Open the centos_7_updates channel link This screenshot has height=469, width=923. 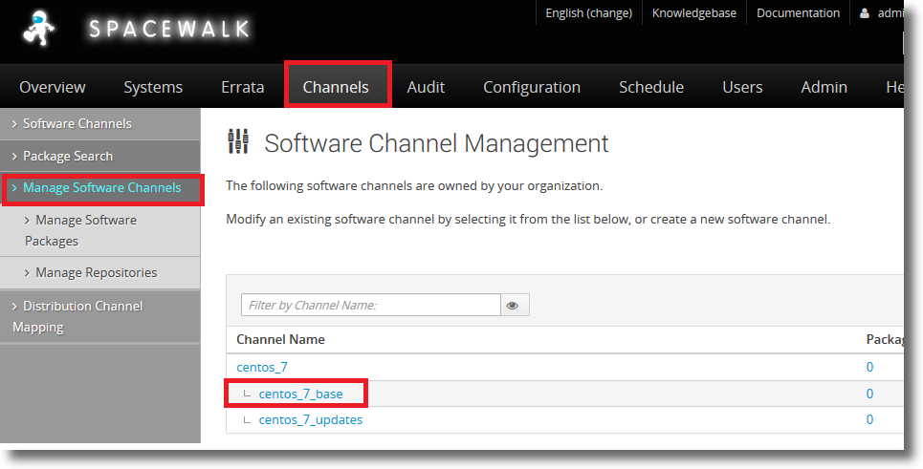311,419
